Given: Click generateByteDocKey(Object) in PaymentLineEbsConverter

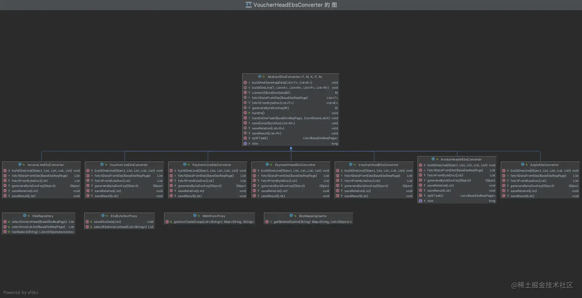Looking at the screenshot, I should pyautogui.click(x=199, y=186).
